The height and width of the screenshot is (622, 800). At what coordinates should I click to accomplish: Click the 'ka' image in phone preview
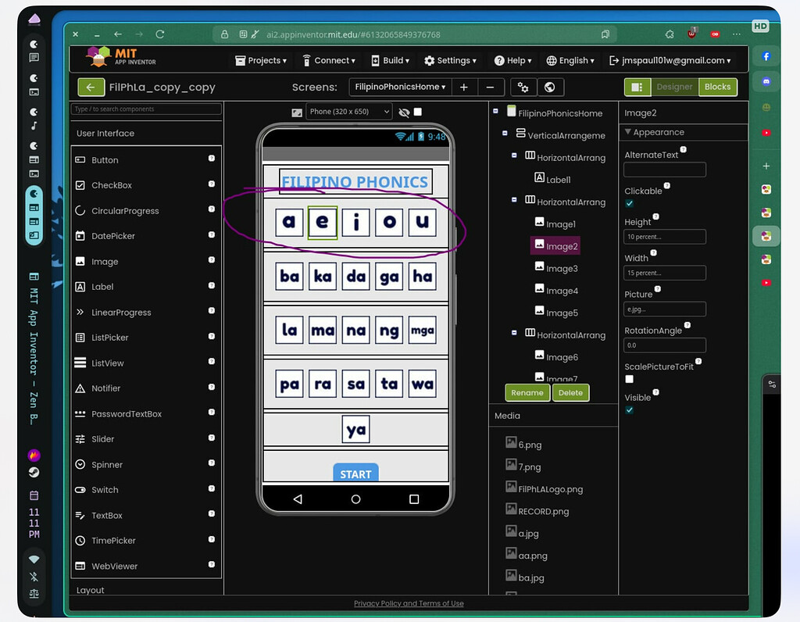coord(322,277)
